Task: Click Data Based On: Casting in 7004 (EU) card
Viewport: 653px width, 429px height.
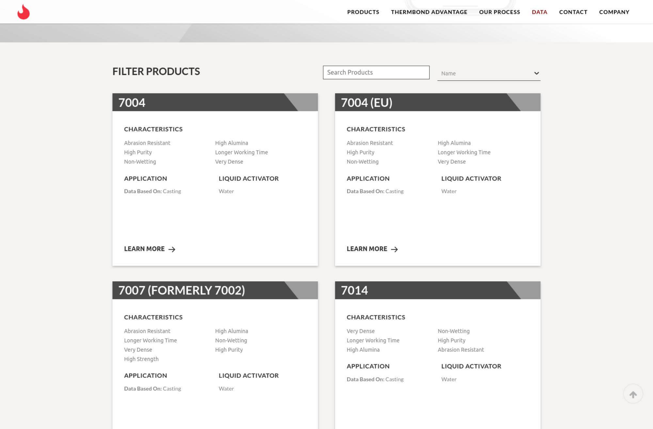Action: 375,191
